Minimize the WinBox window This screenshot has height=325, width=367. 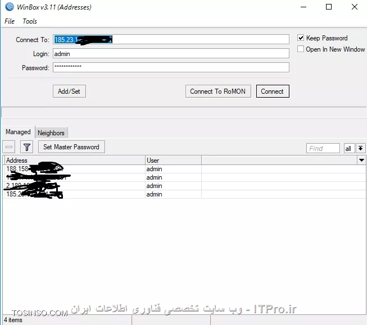coord(303,7)
